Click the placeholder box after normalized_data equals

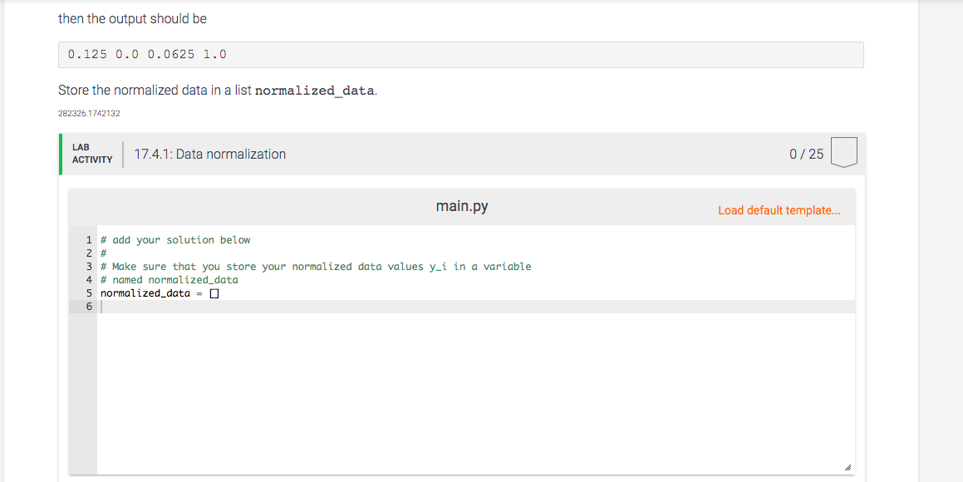coord(214,293)
